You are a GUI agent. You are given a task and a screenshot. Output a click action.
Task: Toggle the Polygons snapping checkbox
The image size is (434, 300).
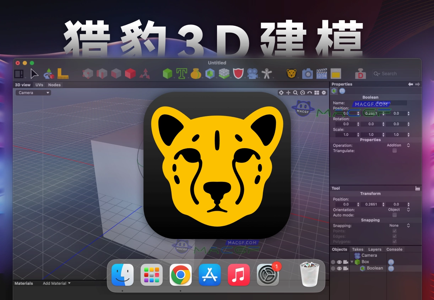394,241
